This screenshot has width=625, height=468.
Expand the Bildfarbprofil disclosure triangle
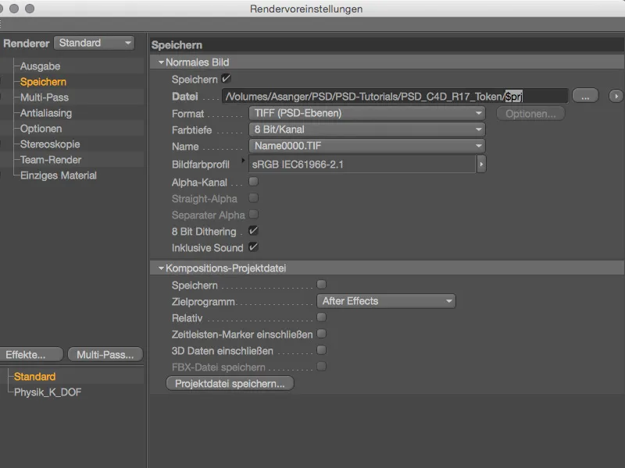pos(243,161)
